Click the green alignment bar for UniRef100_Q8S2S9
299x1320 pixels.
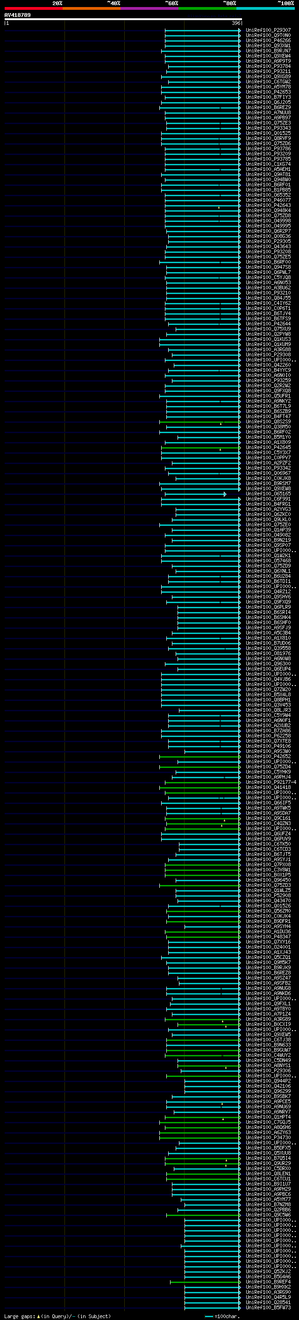199,422
